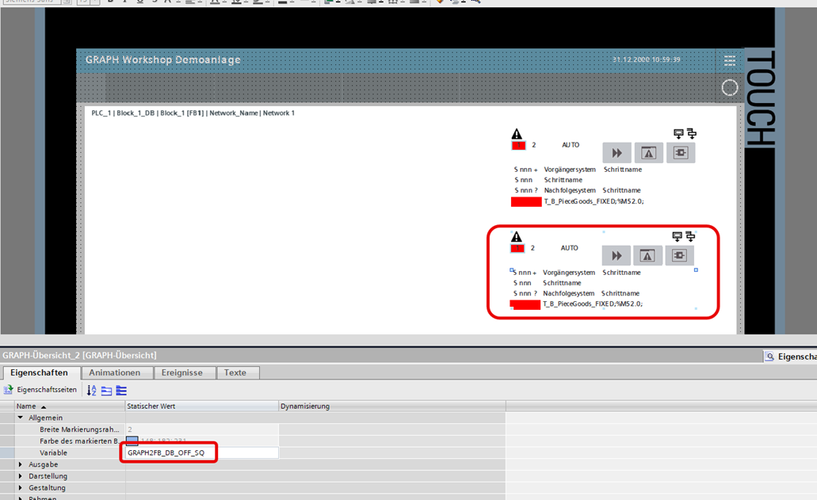Click alarm view button in selected lower GRAPH overview

click(x=647, y=256)
